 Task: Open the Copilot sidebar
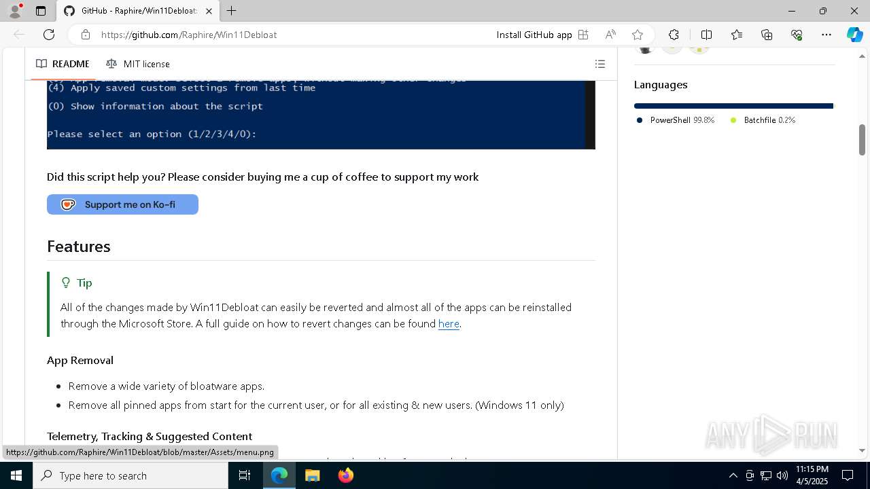[854, 35]
